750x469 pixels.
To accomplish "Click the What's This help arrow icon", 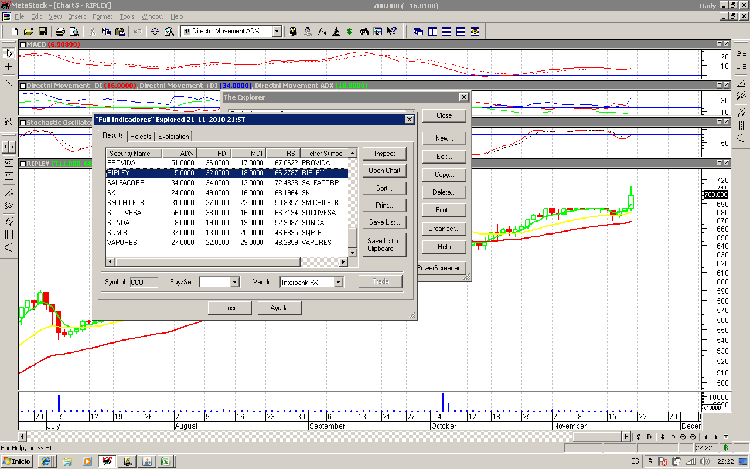I will click(x=392, y=31).
